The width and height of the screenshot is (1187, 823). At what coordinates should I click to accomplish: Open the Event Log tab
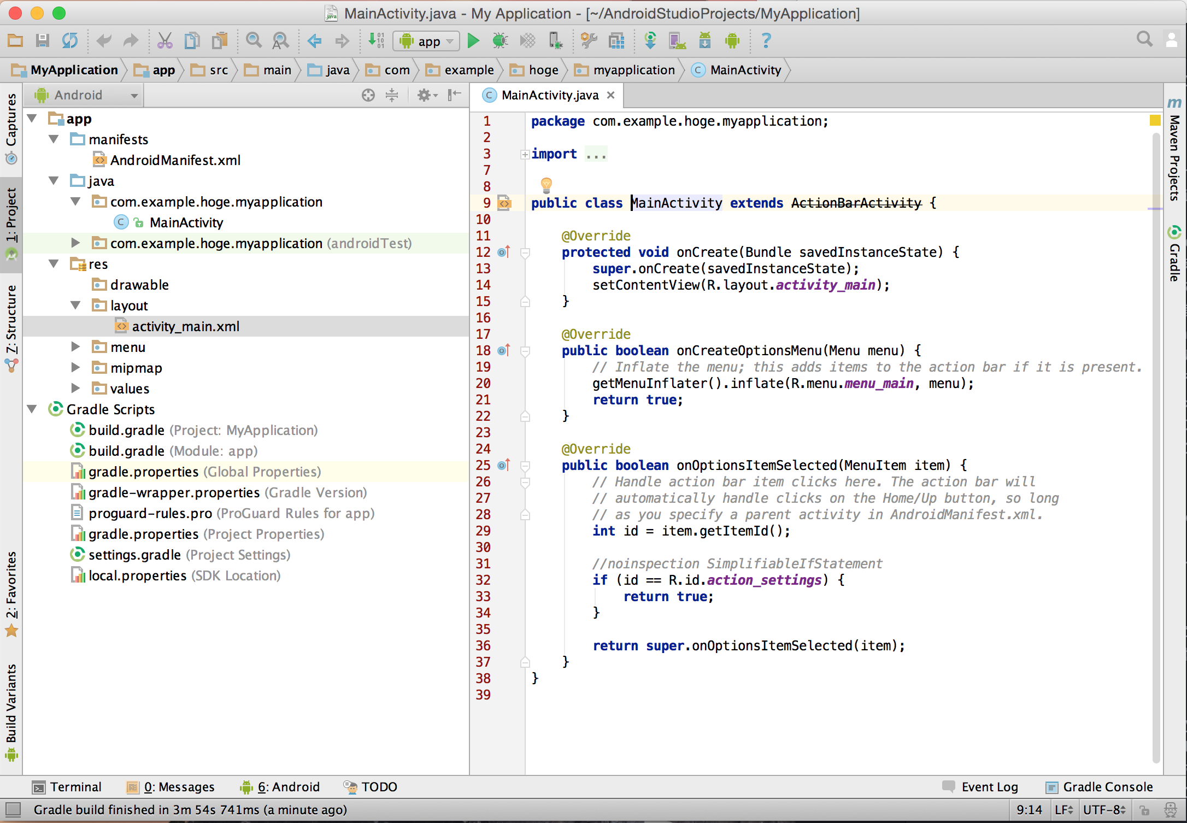pyautogui.click(x=980, y=787)
